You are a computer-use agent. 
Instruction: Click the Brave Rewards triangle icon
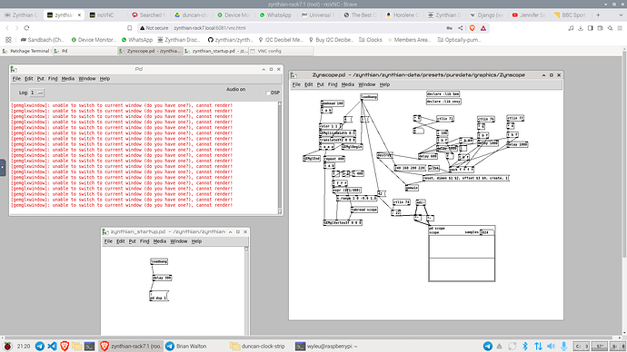tap(483, 28)
